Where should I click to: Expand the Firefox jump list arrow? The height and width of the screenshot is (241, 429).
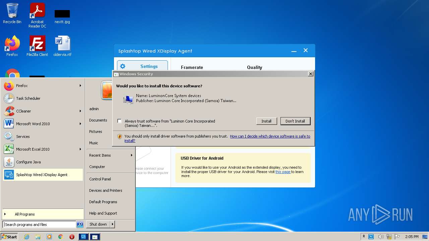80,86
